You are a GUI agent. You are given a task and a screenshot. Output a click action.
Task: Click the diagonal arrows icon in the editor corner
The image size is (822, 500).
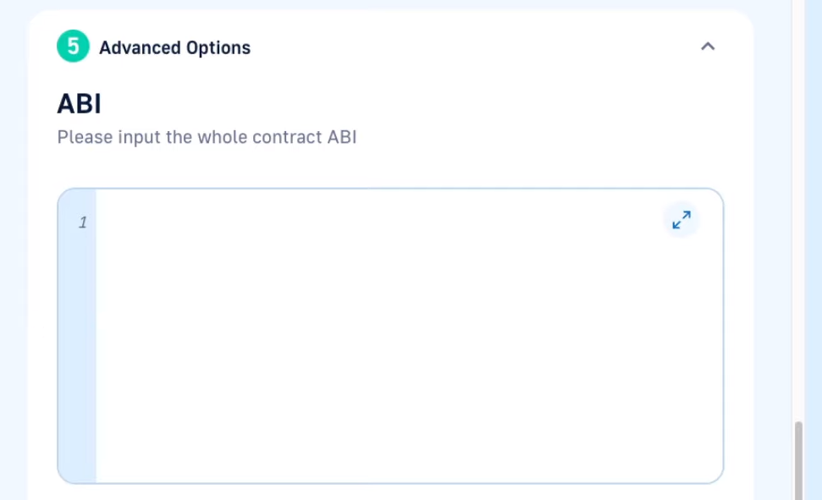[x=681, y=220]
